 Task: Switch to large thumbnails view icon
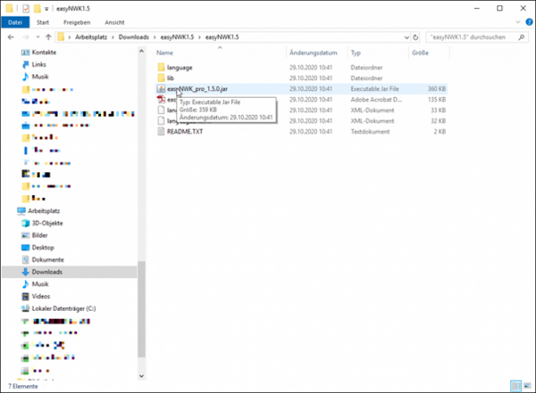(x=527, y=387)
